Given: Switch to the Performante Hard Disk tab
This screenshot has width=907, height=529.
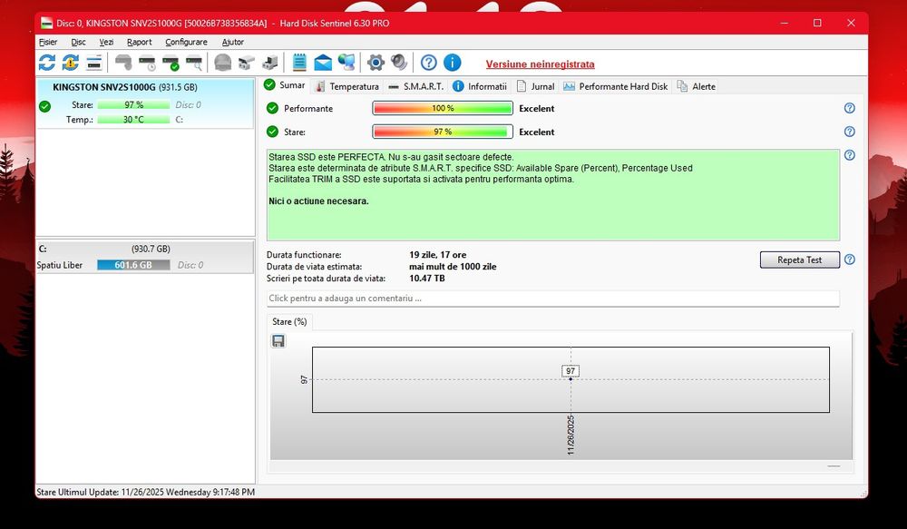Looking at the screenshot, I should click(616, 87).
